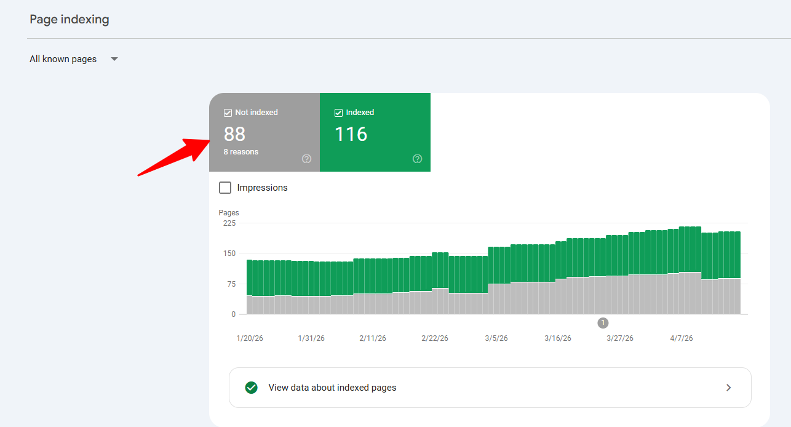The height and width of the screenshot is (427, 791).
Task: Click the 4/7/26 date label
Action: pyautogui.click(x=681, y=338)
